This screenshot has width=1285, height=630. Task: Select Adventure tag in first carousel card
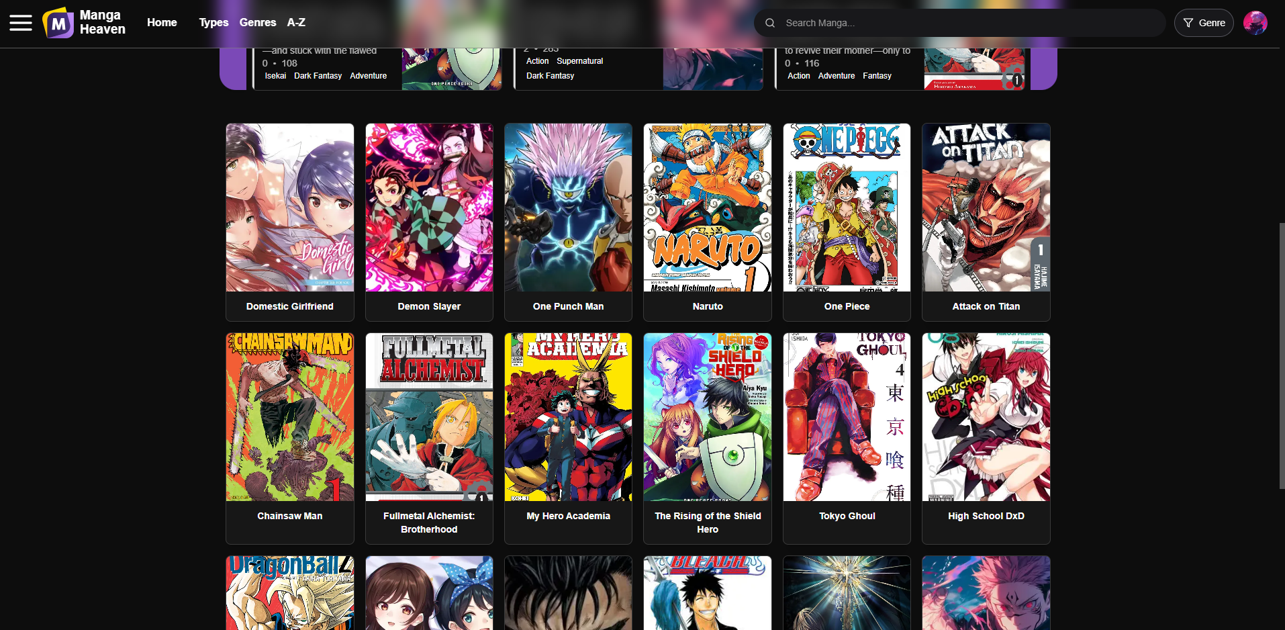coord(369,76)
